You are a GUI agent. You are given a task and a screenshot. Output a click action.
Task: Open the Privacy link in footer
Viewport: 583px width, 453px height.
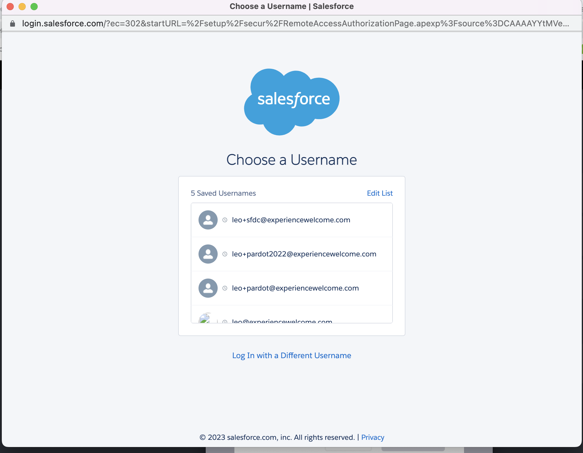(373, 437)
